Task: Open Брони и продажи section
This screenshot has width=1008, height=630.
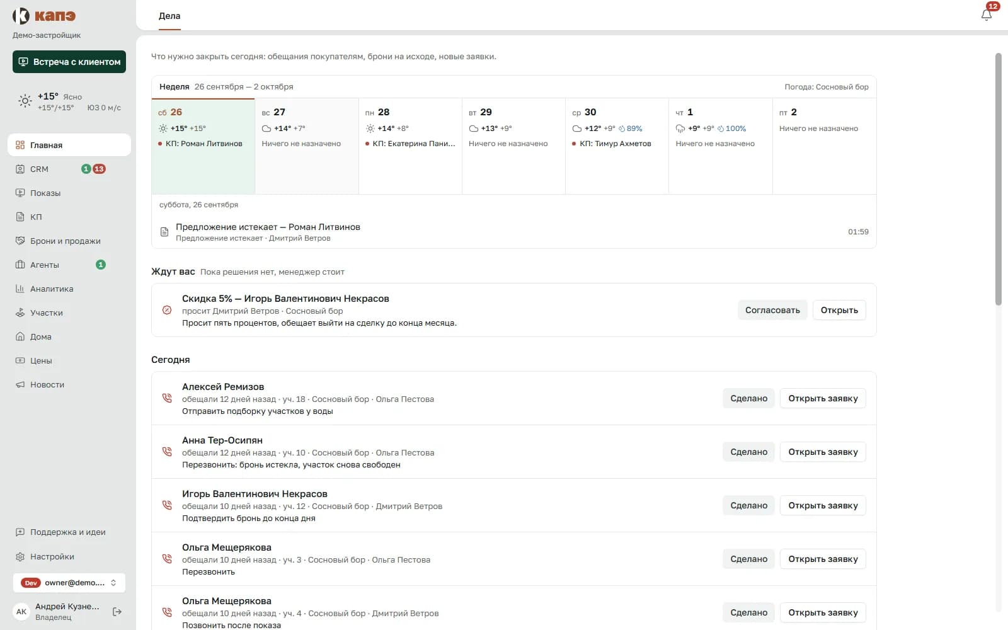Action: [69, 241]
